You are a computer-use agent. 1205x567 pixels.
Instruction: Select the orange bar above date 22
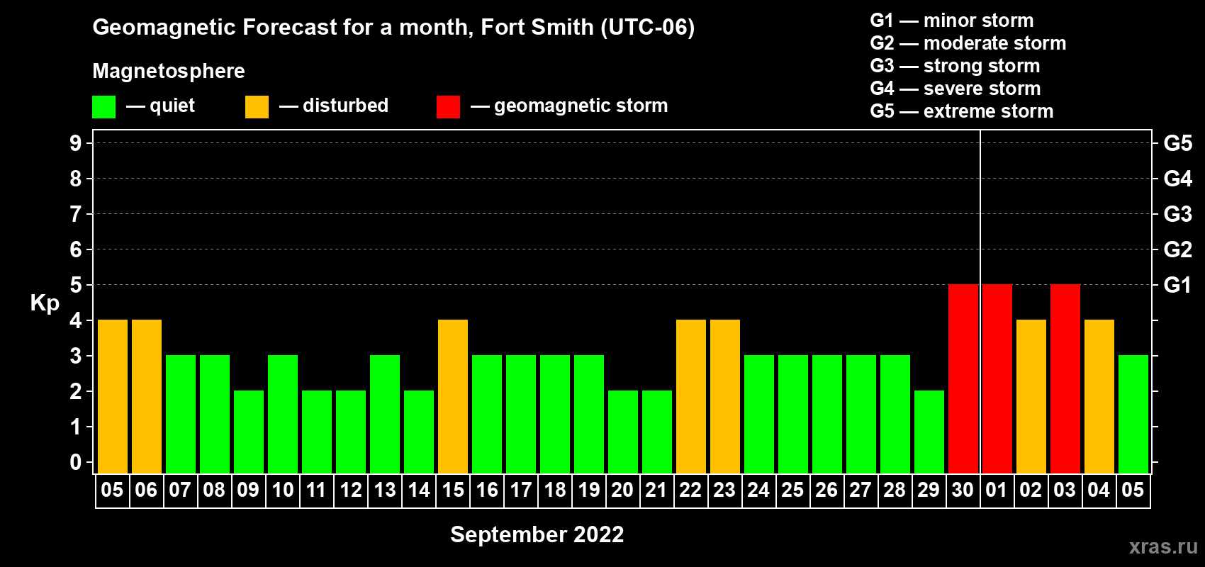691,396
